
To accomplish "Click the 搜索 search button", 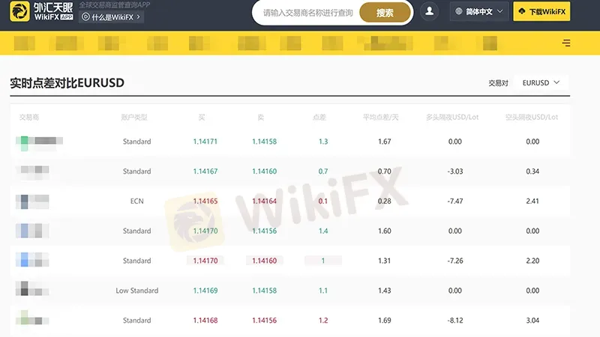I will [x=385, y=13].
